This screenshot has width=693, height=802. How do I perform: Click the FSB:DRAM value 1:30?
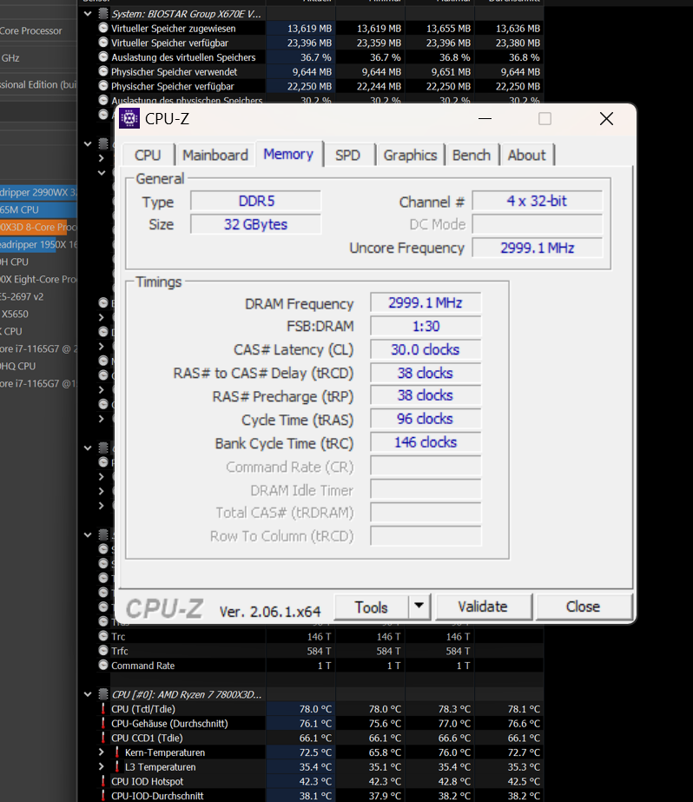click(426, 326)
